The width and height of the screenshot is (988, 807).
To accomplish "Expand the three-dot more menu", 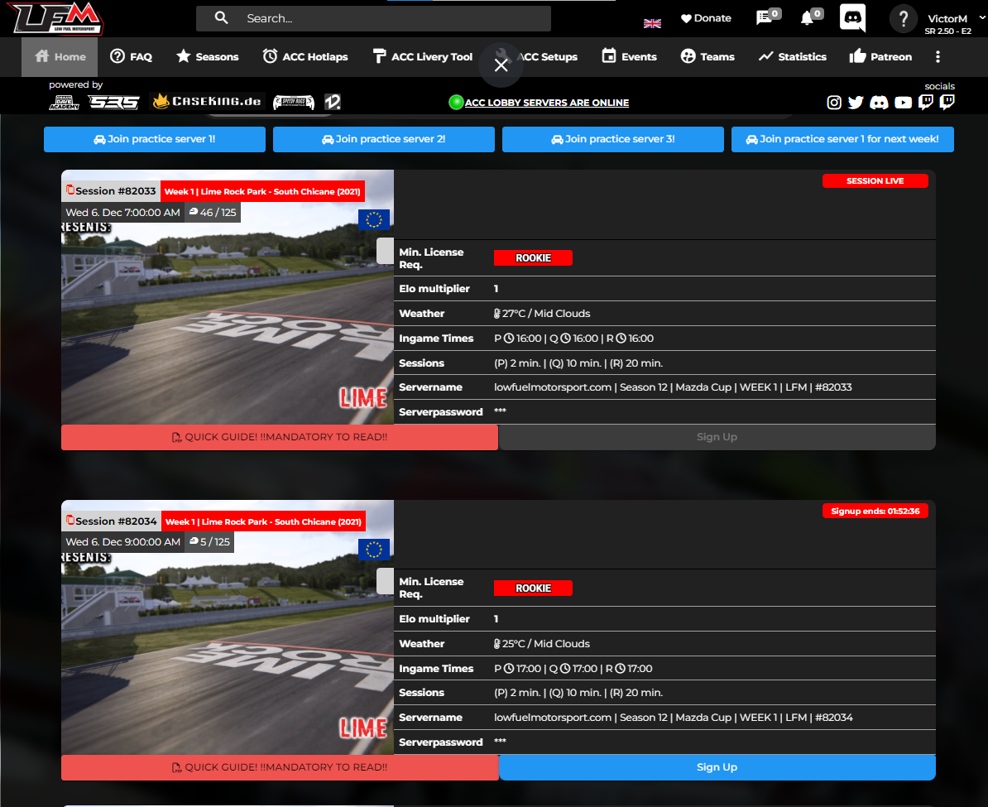I will pyautogui.click(x=938, y=57).
